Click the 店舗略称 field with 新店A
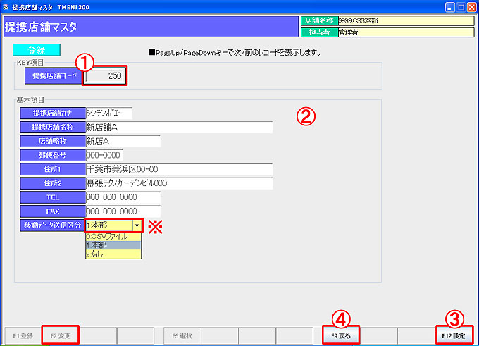This screenshot has width=479, height=346. tap(123, 141)
